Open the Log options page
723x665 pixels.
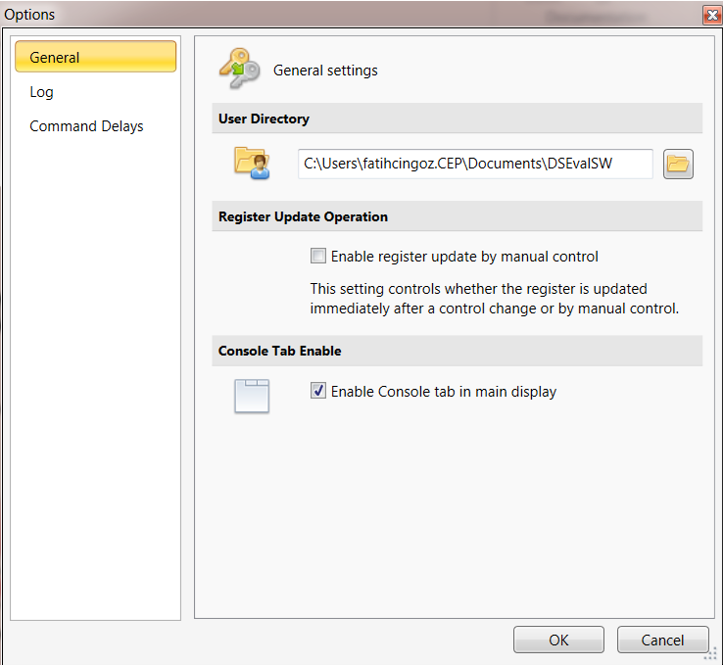[41, 92]
